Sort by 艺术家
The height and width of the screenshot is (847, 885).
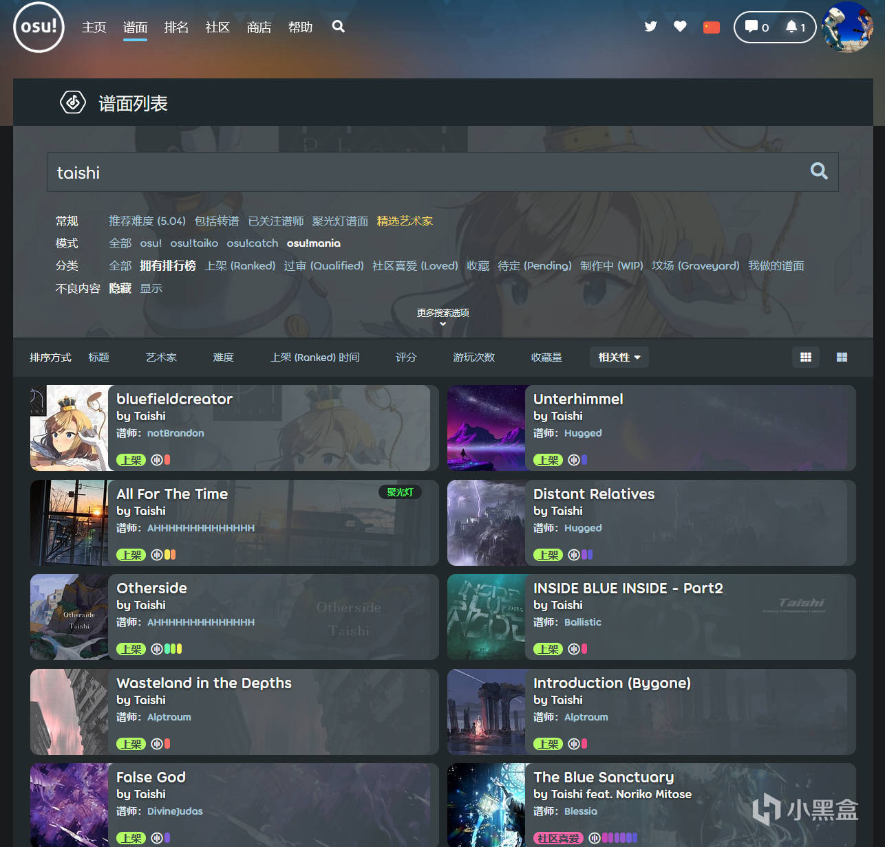[161, 357]
